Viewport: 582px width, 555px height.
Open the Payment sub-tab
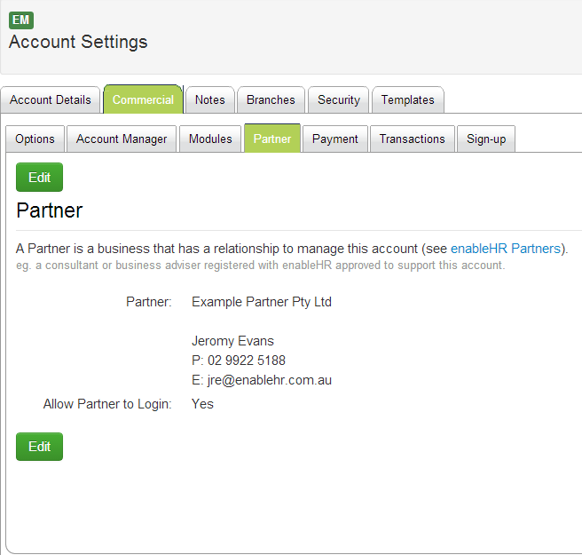click(x=335, y=139)
